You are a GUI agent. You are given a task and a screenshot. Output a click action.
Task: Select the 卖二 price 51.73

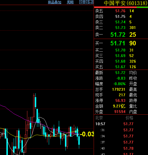[120, 28]
